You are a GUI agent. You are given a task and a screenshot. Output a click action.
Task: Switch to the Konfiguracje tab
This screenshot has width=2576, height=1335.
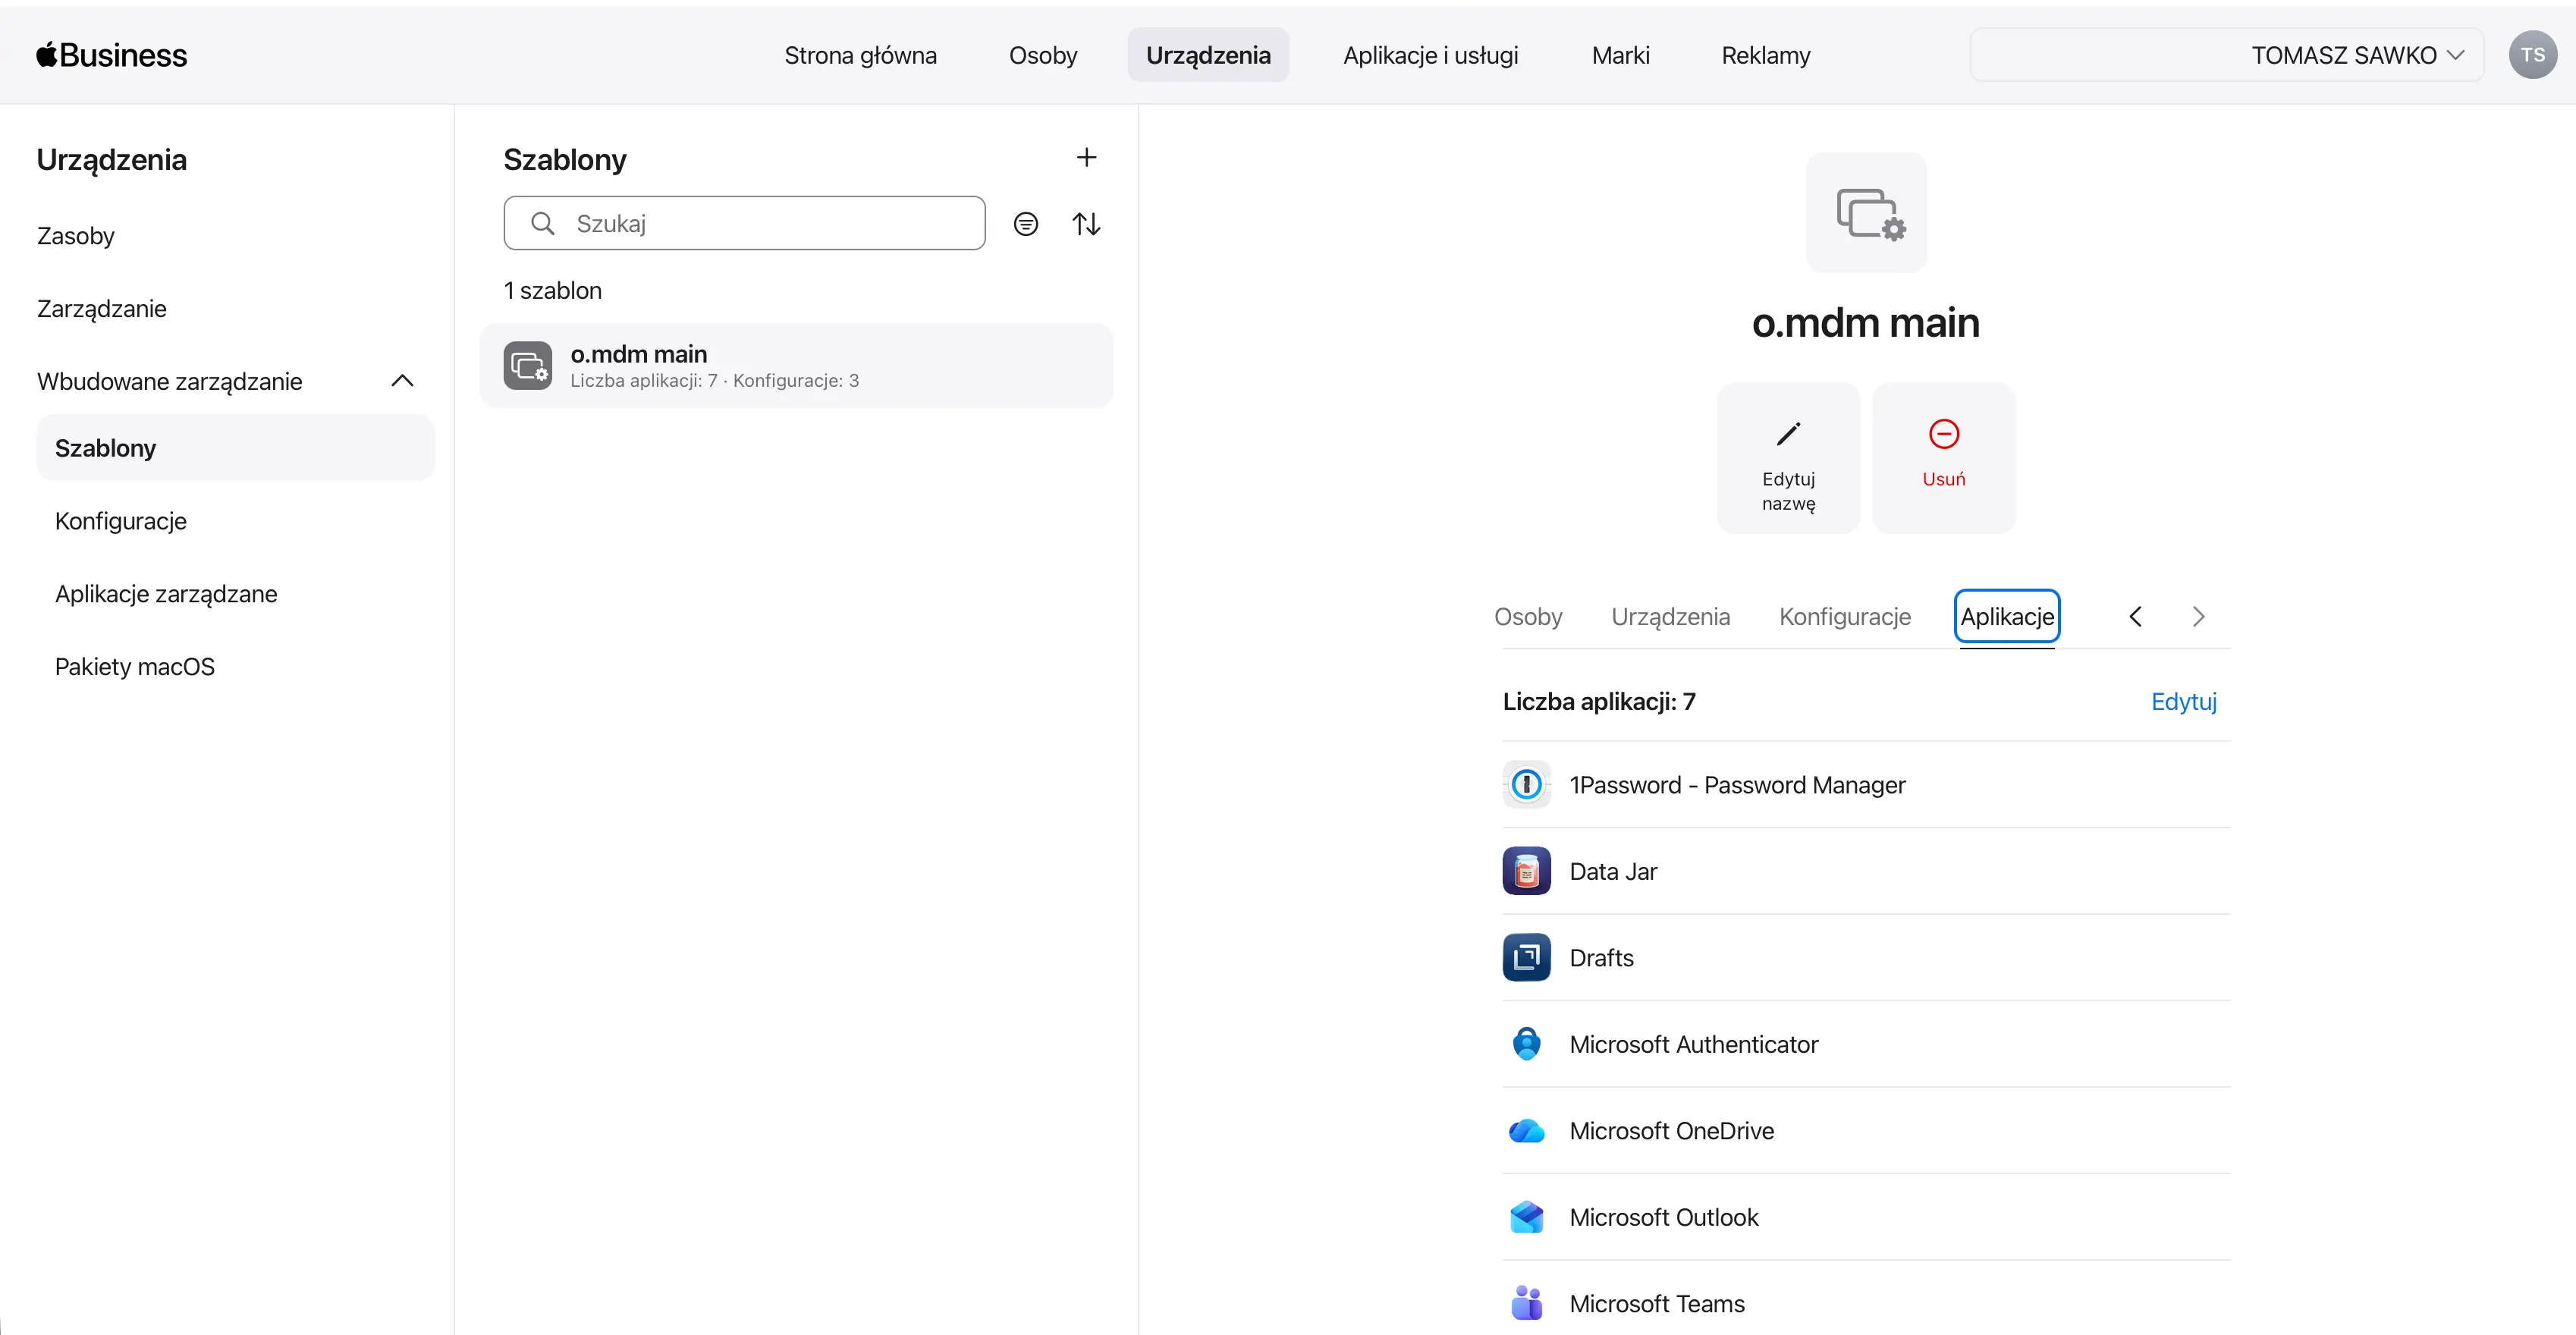[x=1844, y=617]
